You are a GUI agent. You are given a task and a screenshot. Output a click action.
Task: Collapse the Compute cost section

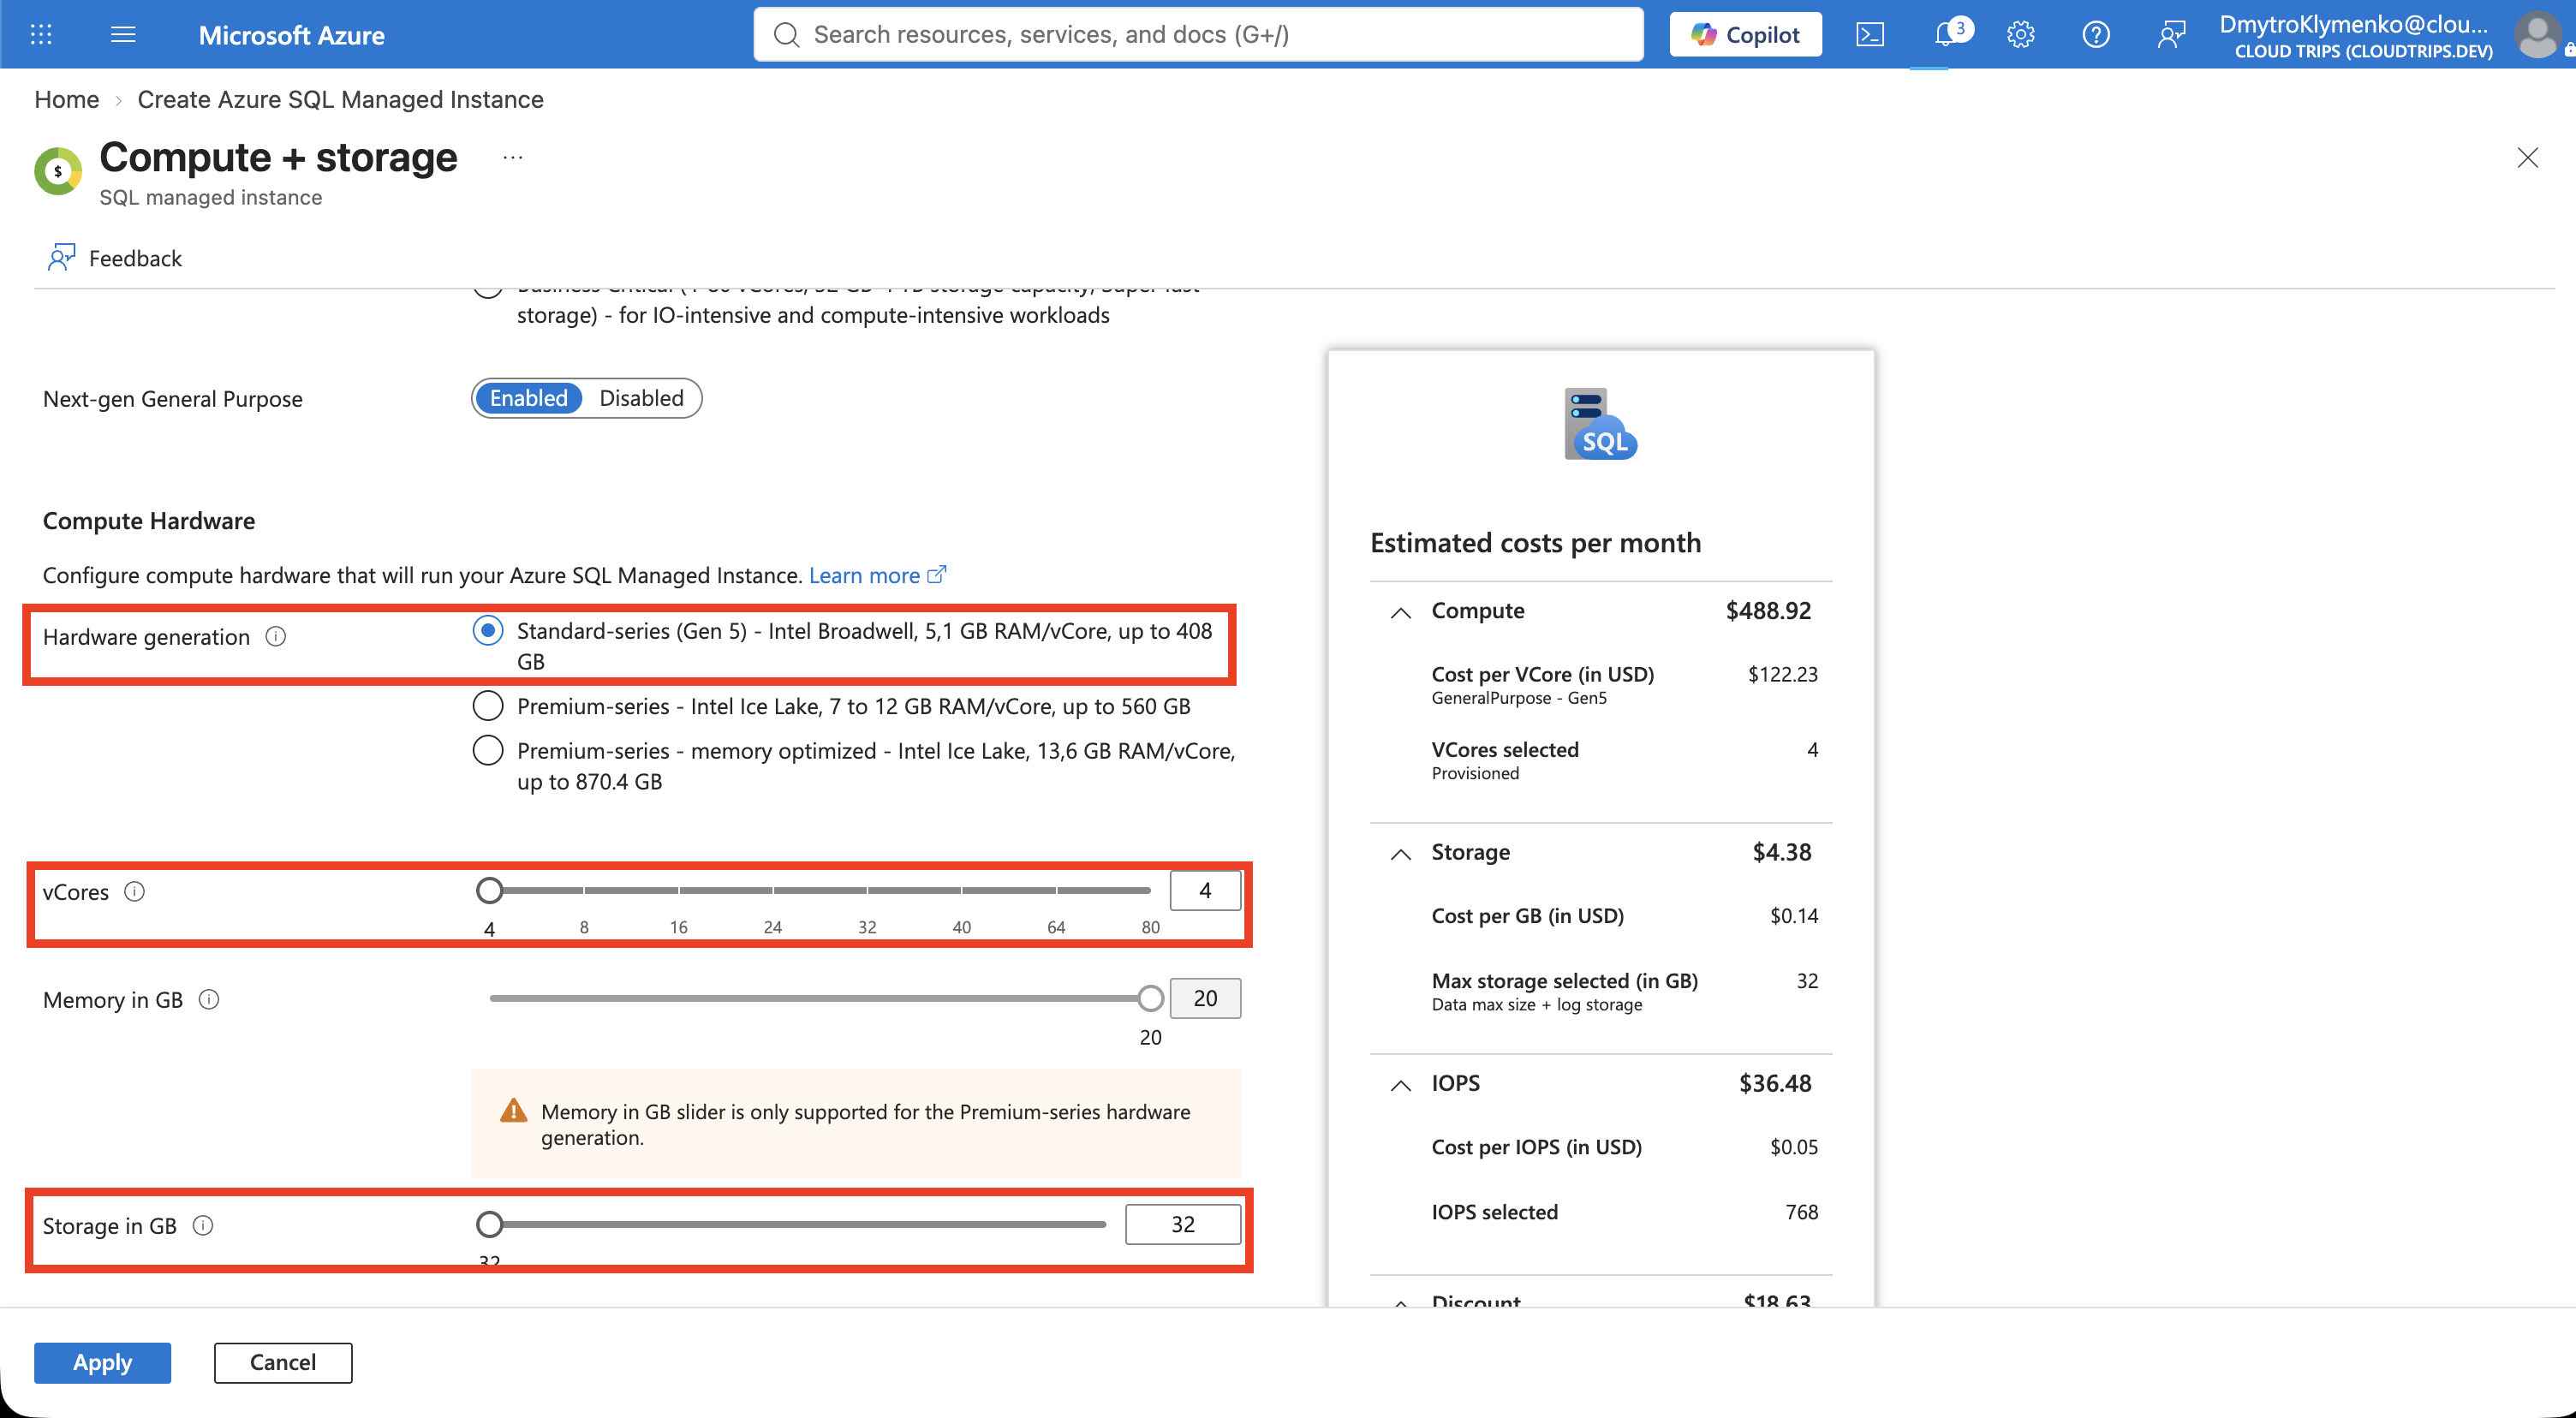tap(1401, 612)
